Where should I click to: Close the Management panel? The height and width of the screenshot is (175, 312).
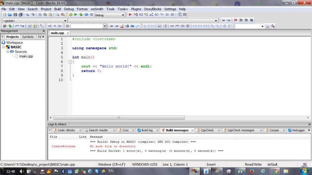click(44, 31)
